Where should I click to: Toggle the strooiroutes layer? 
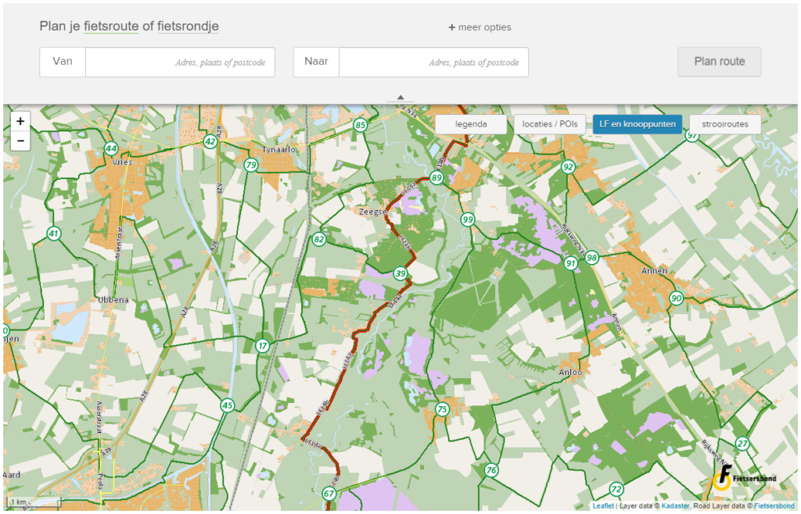click(x=724, y=124)
